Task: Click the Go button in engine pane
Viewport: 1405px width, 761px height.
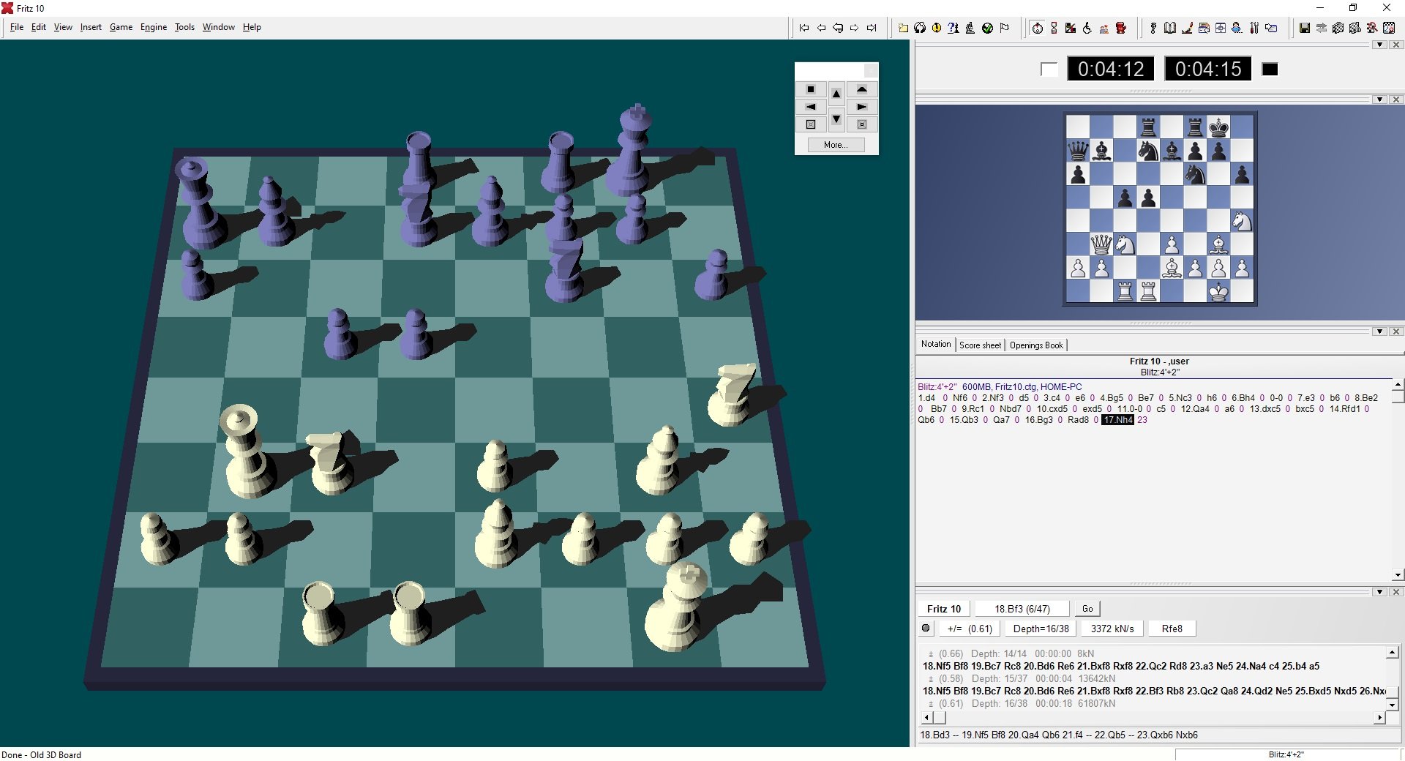Action: tap(1087, 609)
